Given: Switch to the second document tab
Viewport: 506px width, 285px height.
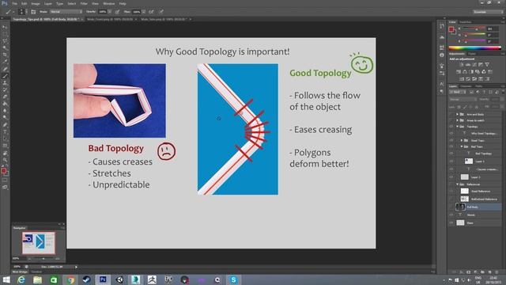Looking at the screenshot, I should [x=109, y=19].
